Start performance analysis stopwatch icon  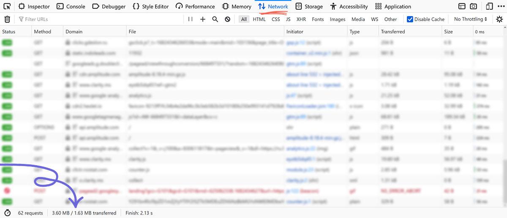pyautogui.click(x=7, y=213)
